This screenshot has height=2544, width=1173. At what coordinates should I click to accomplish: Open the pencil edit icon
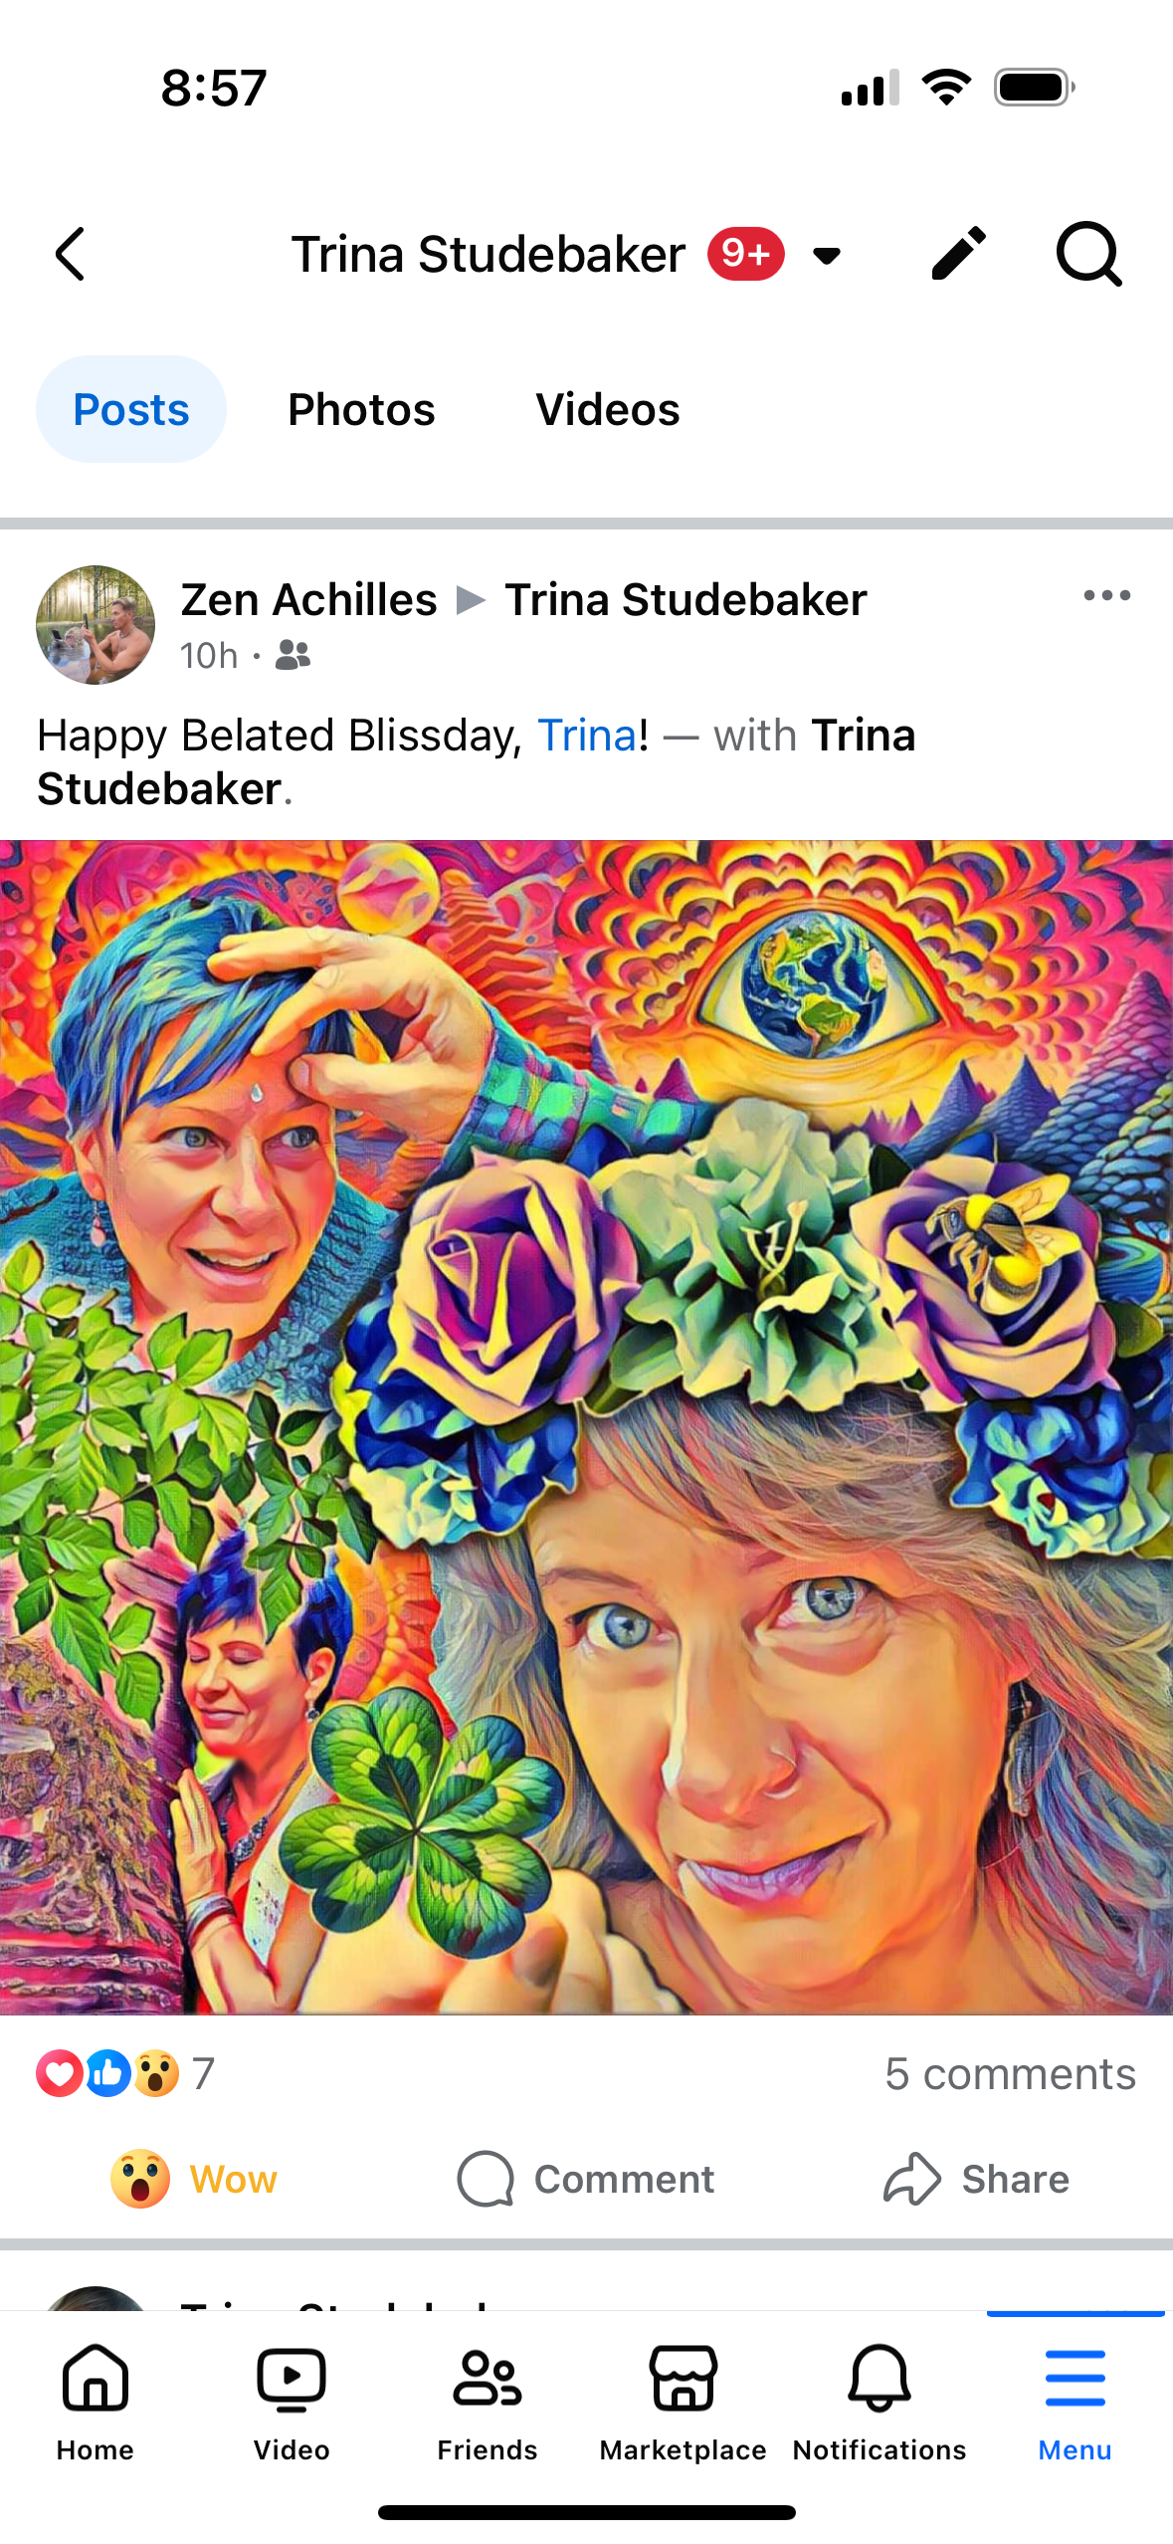tap(959, 254)
